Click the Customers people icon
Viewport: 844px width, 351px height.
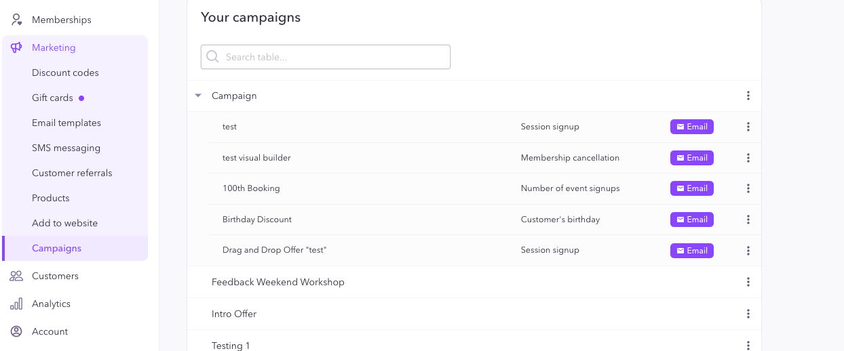pos(16,276)
